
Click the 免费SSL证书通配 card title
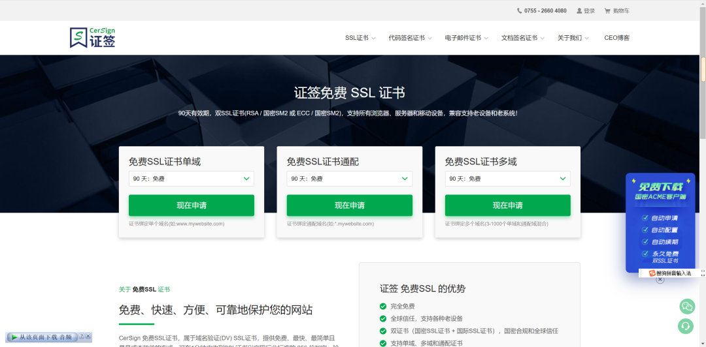click(323, 162)
